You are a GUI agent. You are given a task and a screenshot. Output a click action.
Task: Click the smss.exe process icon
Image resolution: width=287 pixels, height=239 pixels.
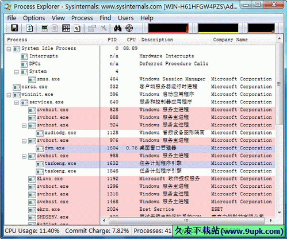(32, 79)
